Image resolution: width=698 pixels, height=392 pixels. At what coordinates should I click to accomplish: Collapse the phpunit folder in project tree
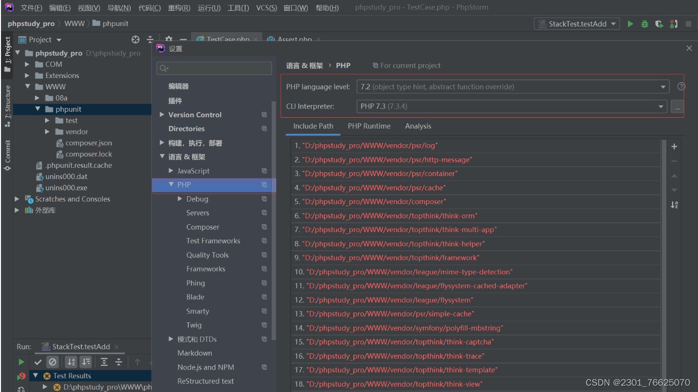click(x=38, y=109)
